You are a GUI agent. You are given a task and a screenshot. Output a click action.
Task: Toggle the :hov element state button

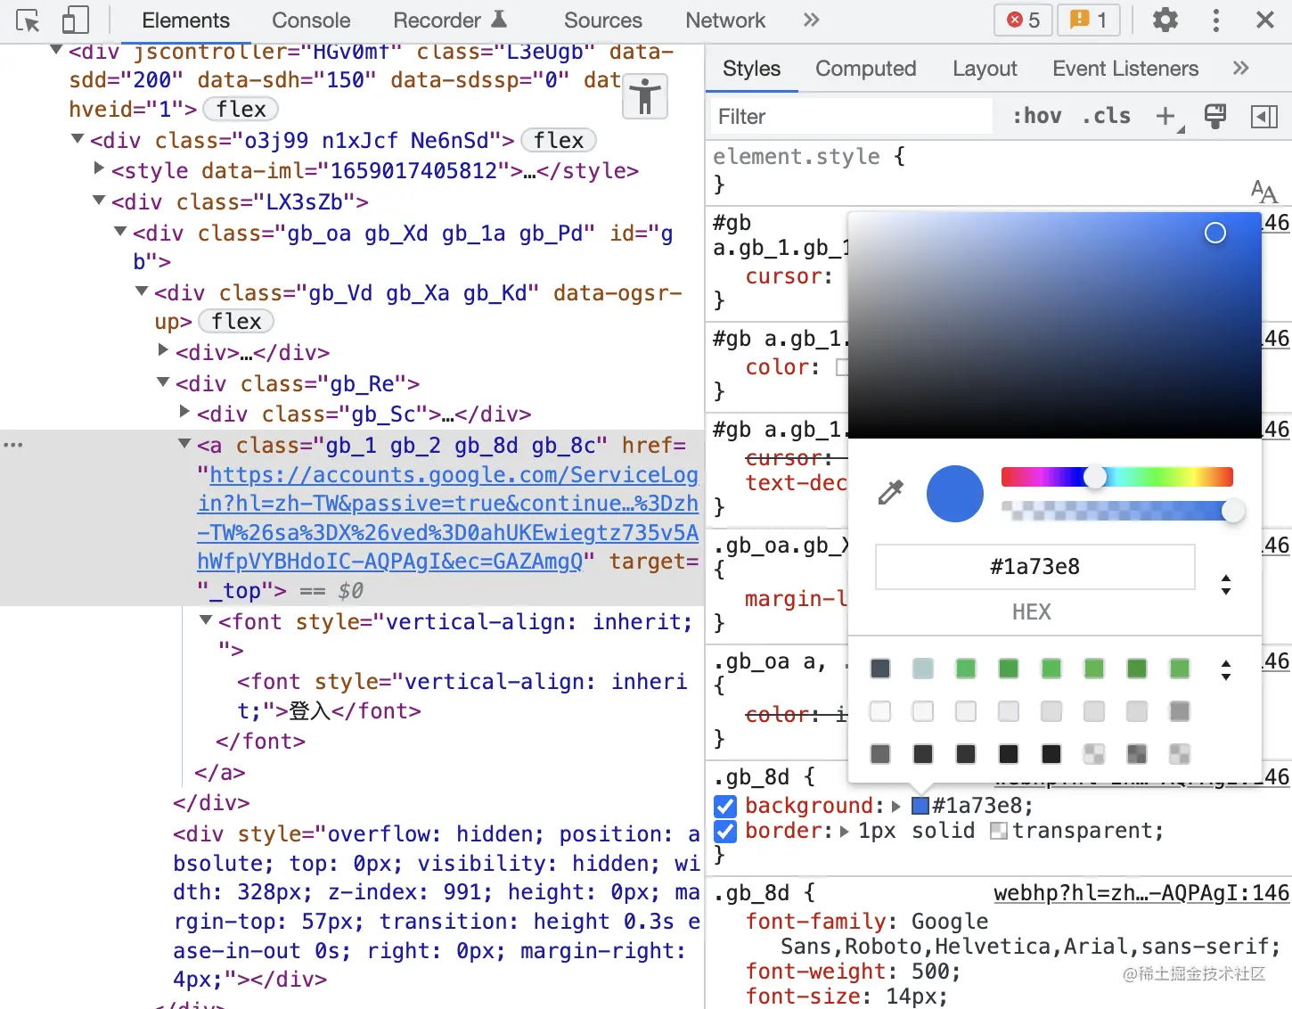point(1037,116)
